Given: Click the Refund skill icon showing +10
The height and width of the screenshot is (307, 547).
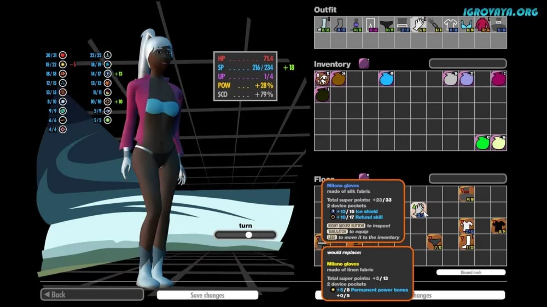Looking at the screenshot, I should pyautogui.click(x=108, y=102).
